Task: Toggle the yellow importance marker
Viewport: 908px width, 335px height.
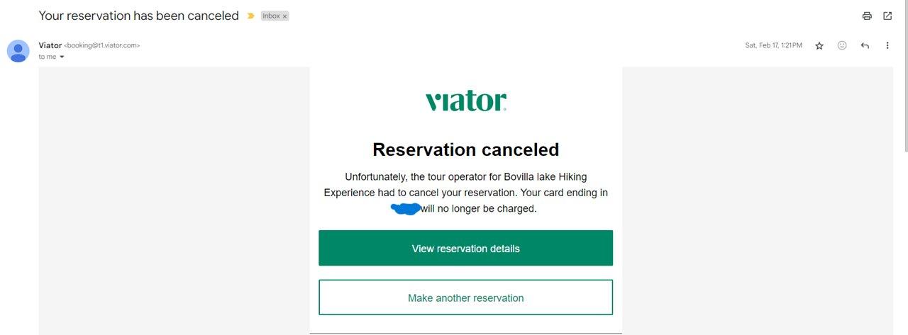Action: click(x=250, y=16)
